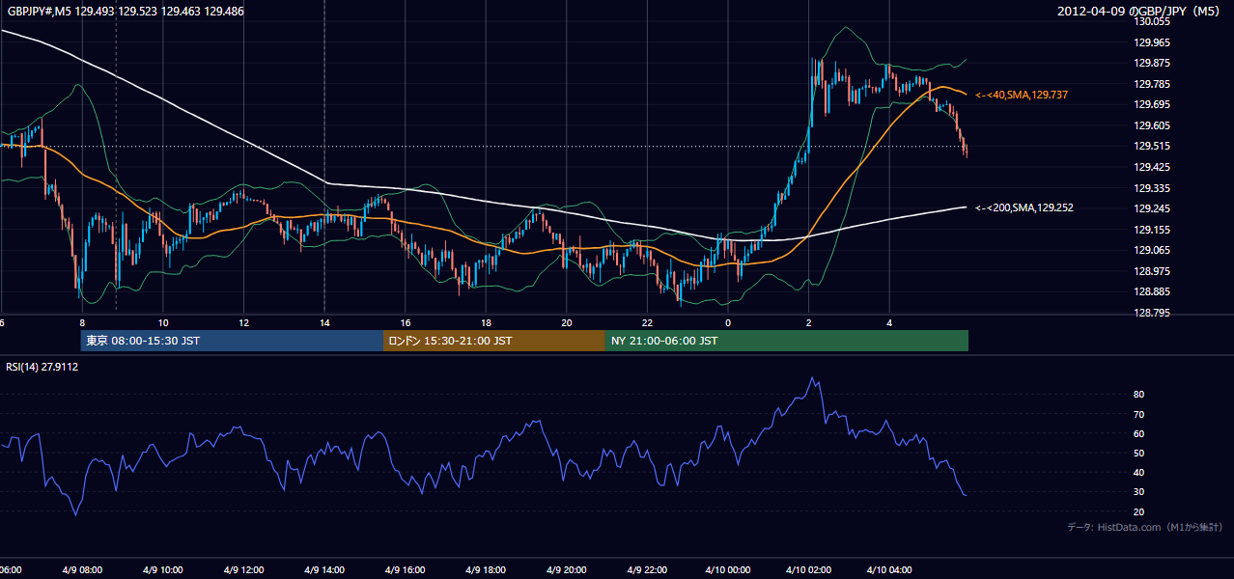Image resolution: width=1234 pixels, height=579 pixels.
Task: Click the 4/10 04:00 date label
Action: coord(889,569)
